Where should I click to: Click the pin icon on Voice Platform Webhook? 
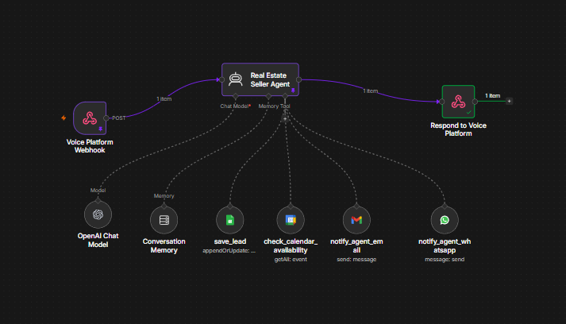point(101,129)
